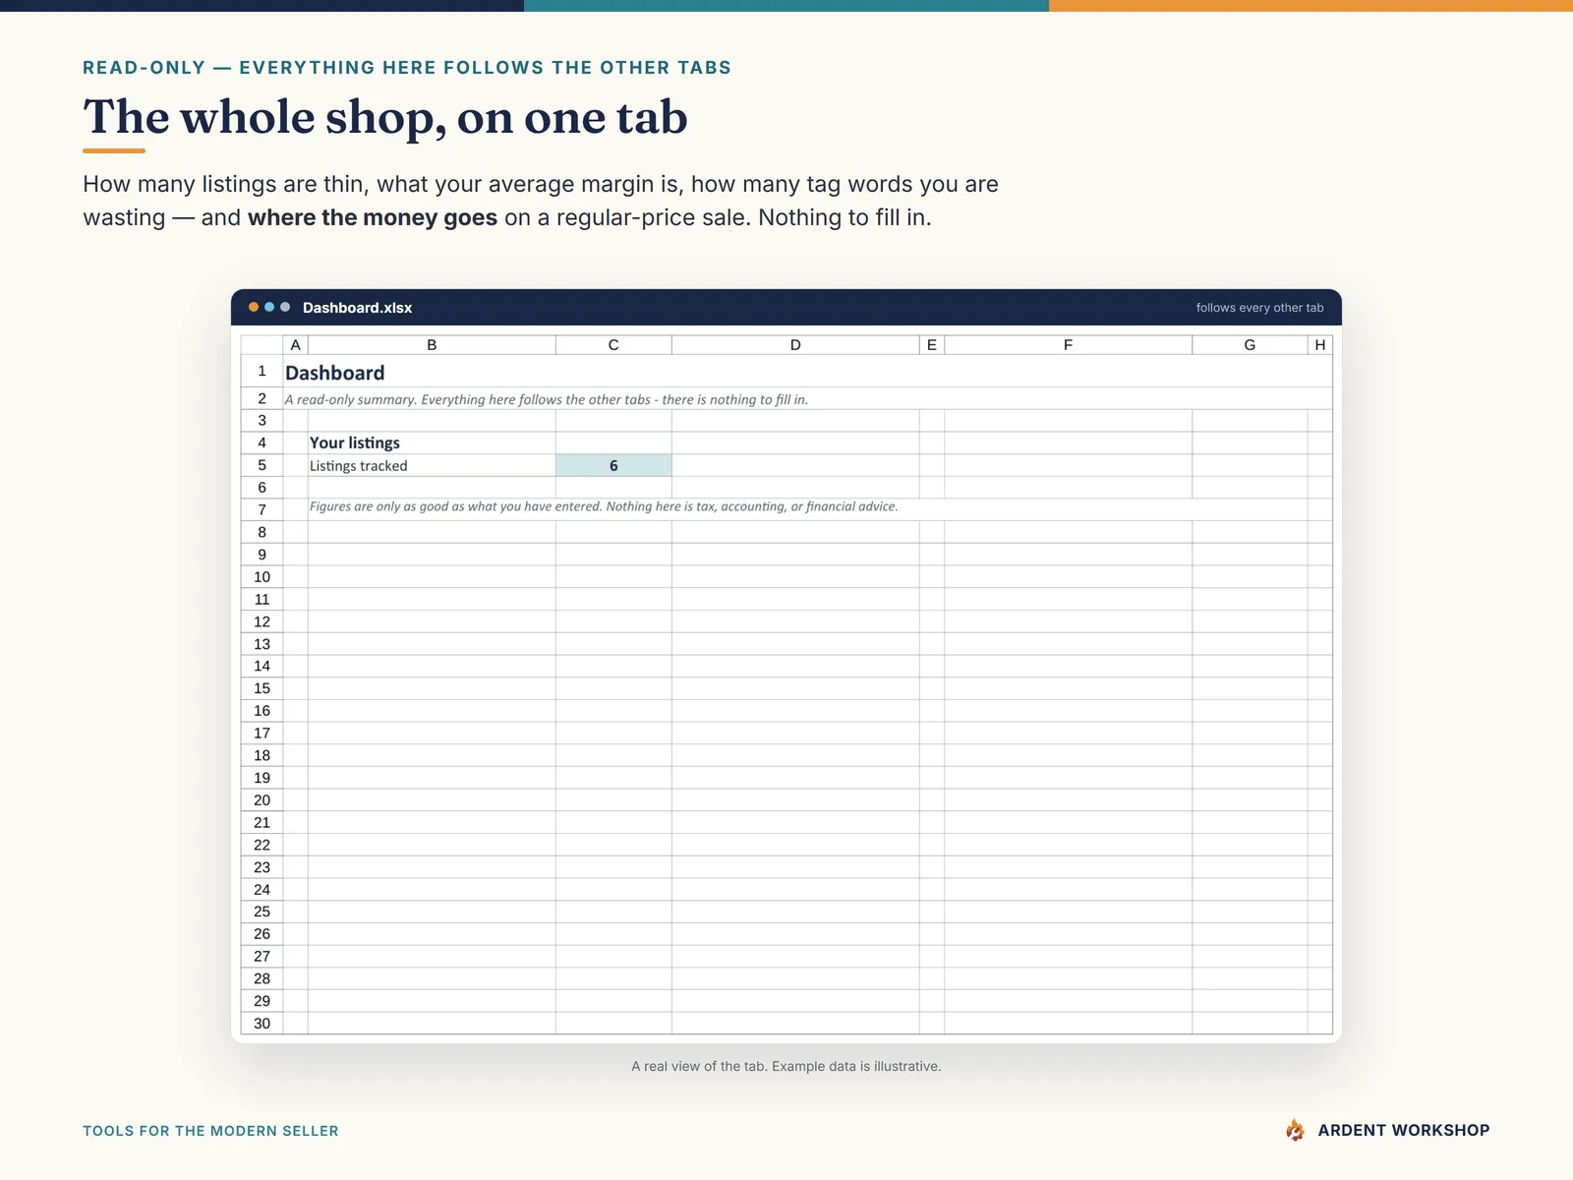Select the highlighted cell showing 6
Image resolution: width=1573 pixels, height=1180 pixels.
pyautogui.click(x=613, y=465)
